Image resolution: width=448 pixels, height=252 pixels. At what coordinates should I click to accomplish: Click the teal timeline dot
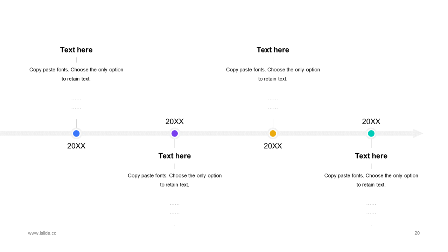point(371,133)
